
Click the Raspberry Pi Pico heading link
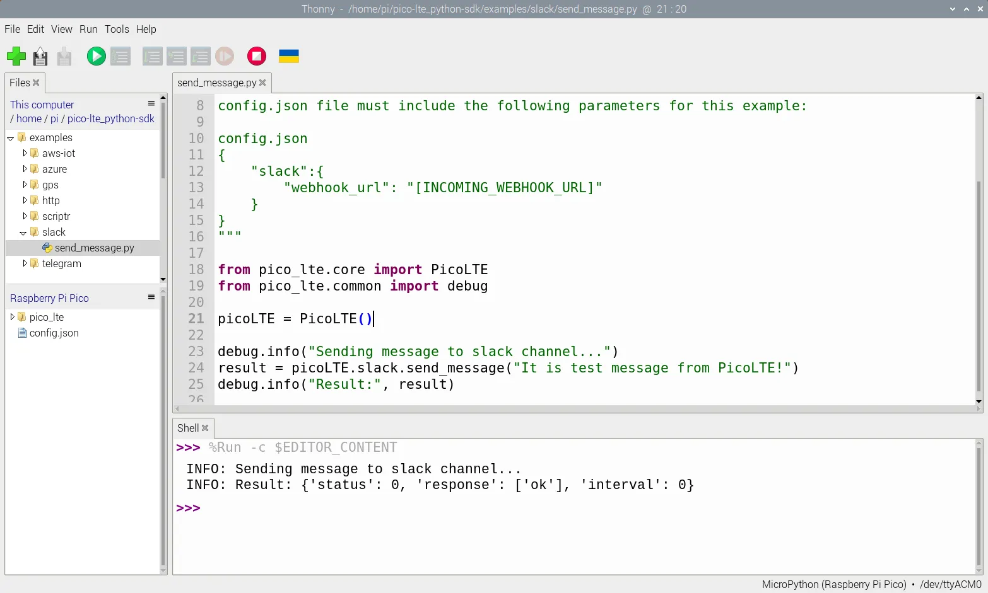tap(49, 298)
